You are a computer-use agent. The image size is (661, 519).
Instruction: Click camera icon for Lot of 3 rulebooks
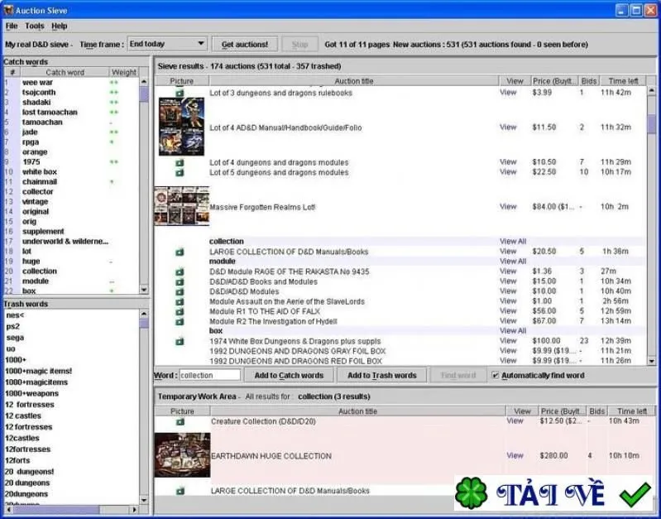click(x=180, y=93)
